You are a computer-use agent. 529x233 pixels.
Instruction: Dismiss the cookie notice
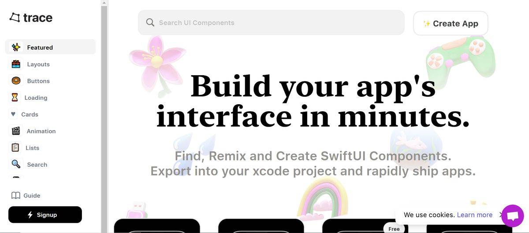(x=500, y=215)
